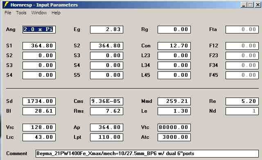Click the Nd field showing 1
This screenshot has height=160, width=262.
pos(242,111)
